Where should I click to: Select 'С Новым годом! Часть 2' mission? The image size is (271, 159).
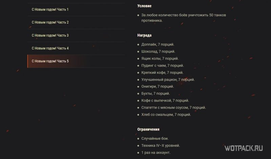[76, 22]
